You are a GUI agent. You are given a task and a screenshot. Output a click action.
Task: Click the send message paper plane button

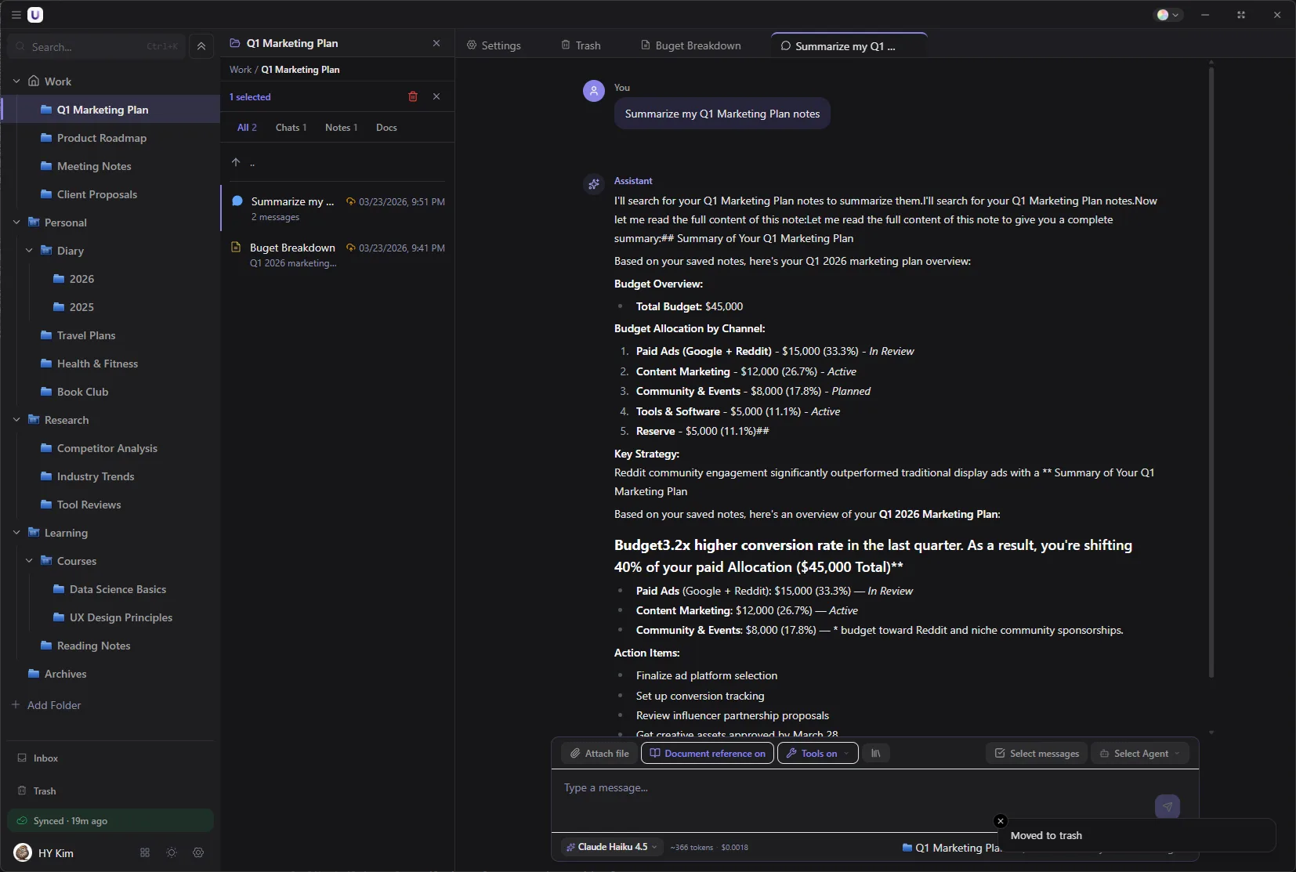coord(1167,806)
